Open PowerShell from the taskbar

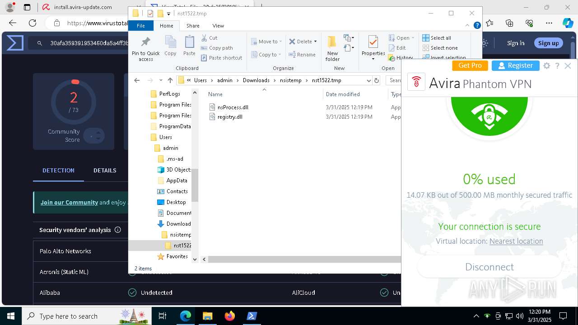[252, 316]
